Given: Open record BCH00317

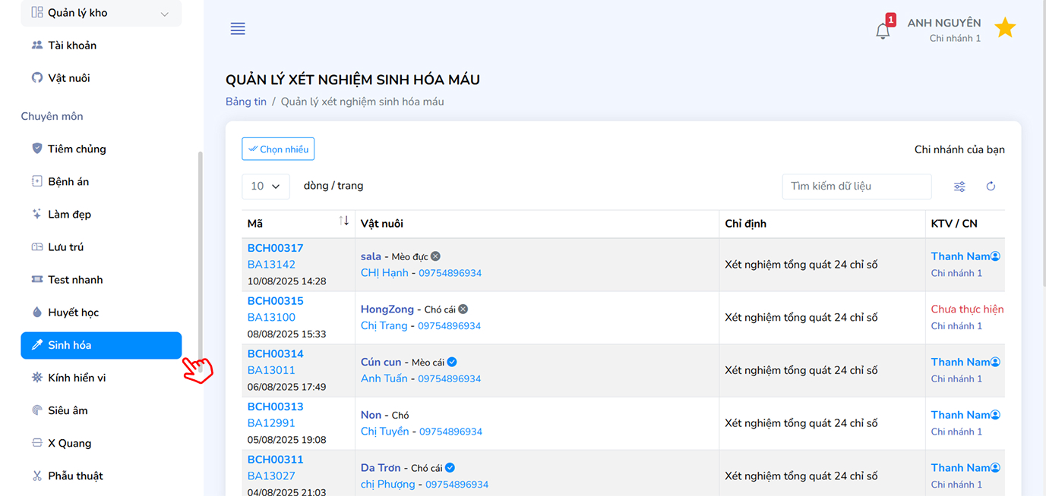Looking at the screenshot, I should [275, 248].
